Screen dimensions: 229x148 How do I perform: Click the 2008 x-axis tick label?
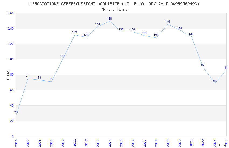[39, 143]
